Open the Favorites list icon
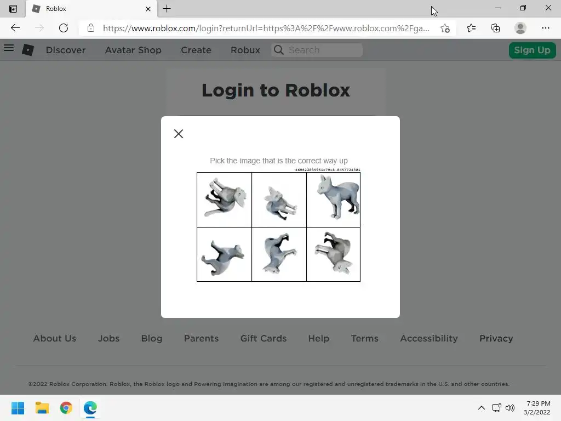This screenshot has height=421, width=561. pos(471,28)
